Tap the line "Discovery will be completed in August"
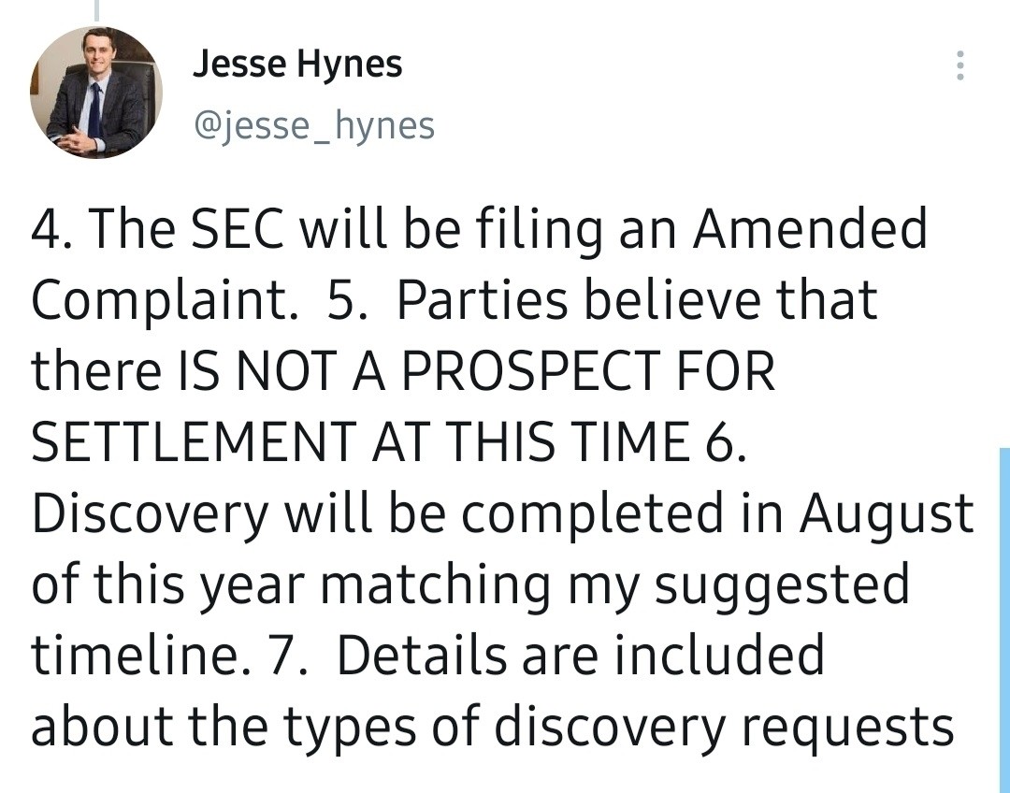 (x=502, y=514)
